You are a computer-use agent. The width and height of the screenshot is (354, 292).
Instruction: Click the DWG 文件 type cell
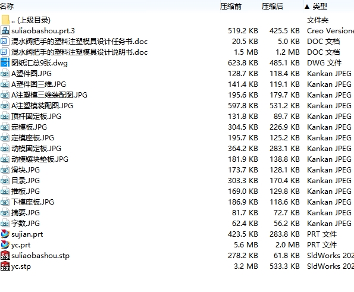[x=324, y=63]
